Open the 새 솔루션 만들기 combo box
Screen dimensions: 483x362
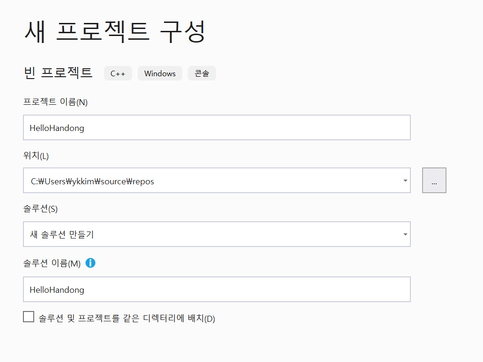click(211, 234)
